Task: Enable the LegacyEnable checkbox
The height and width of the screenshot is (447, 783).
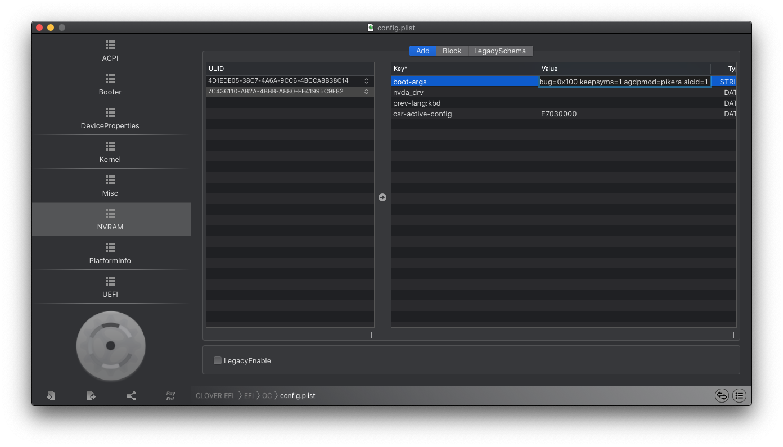Action: click(218, 360)
